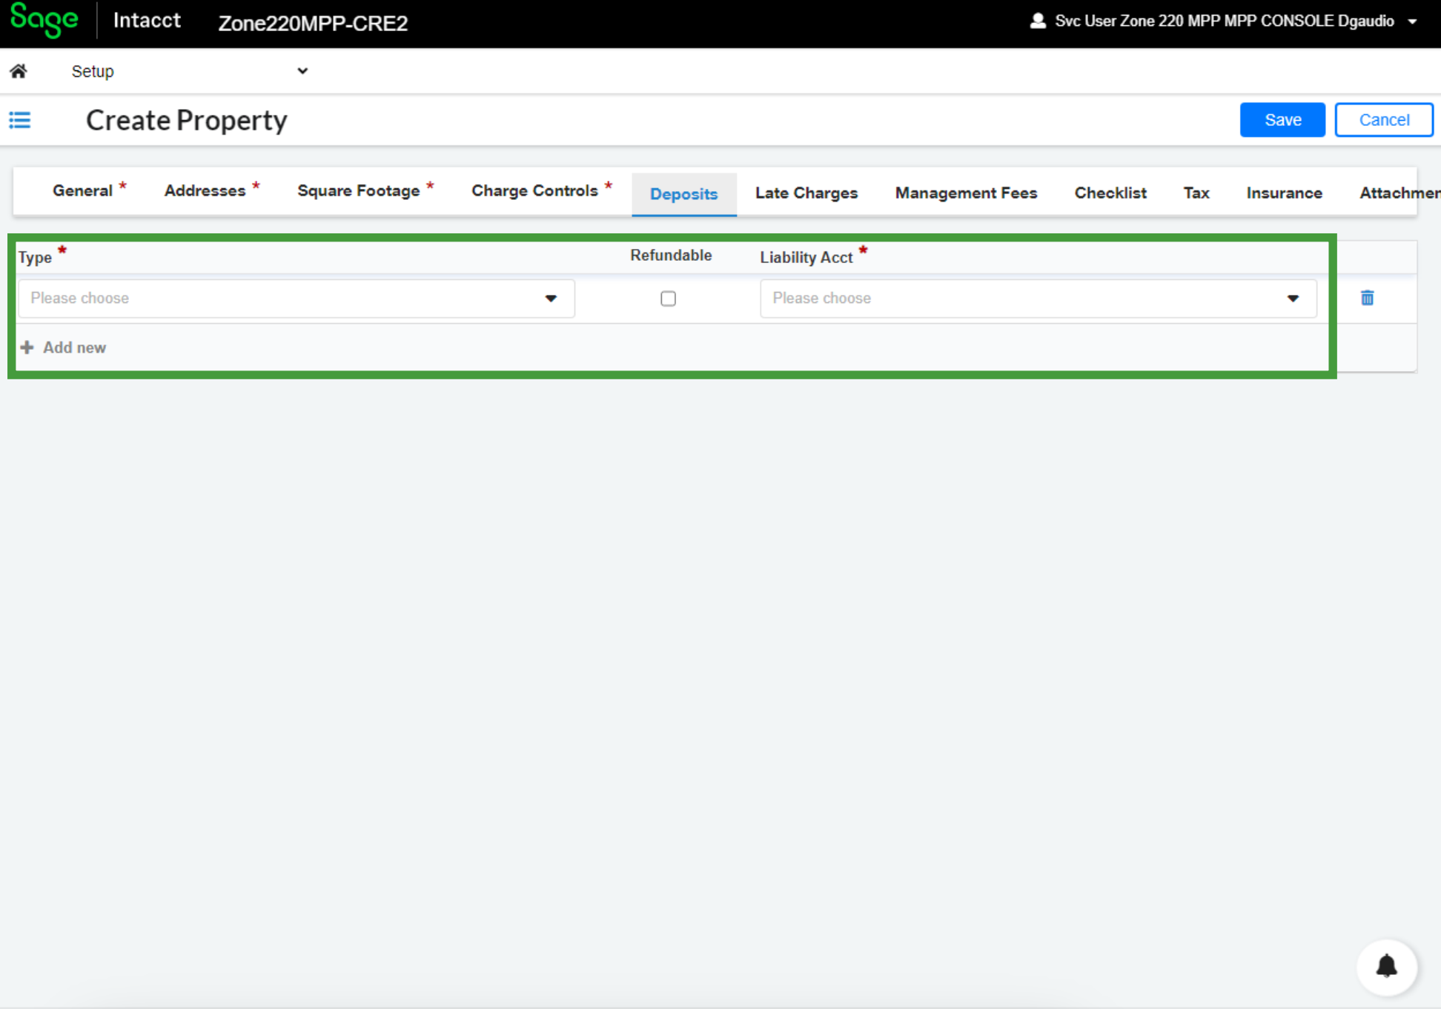Click the plus icon next to Add new
Screen dimensions: 1441x1009
pyautogui.click(x=27, y=347)
